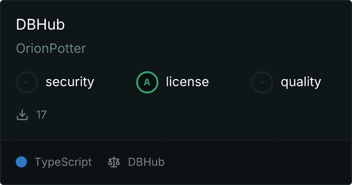
Task: Click the dash inside the quality circle
Action: click(x=262, y=82)
